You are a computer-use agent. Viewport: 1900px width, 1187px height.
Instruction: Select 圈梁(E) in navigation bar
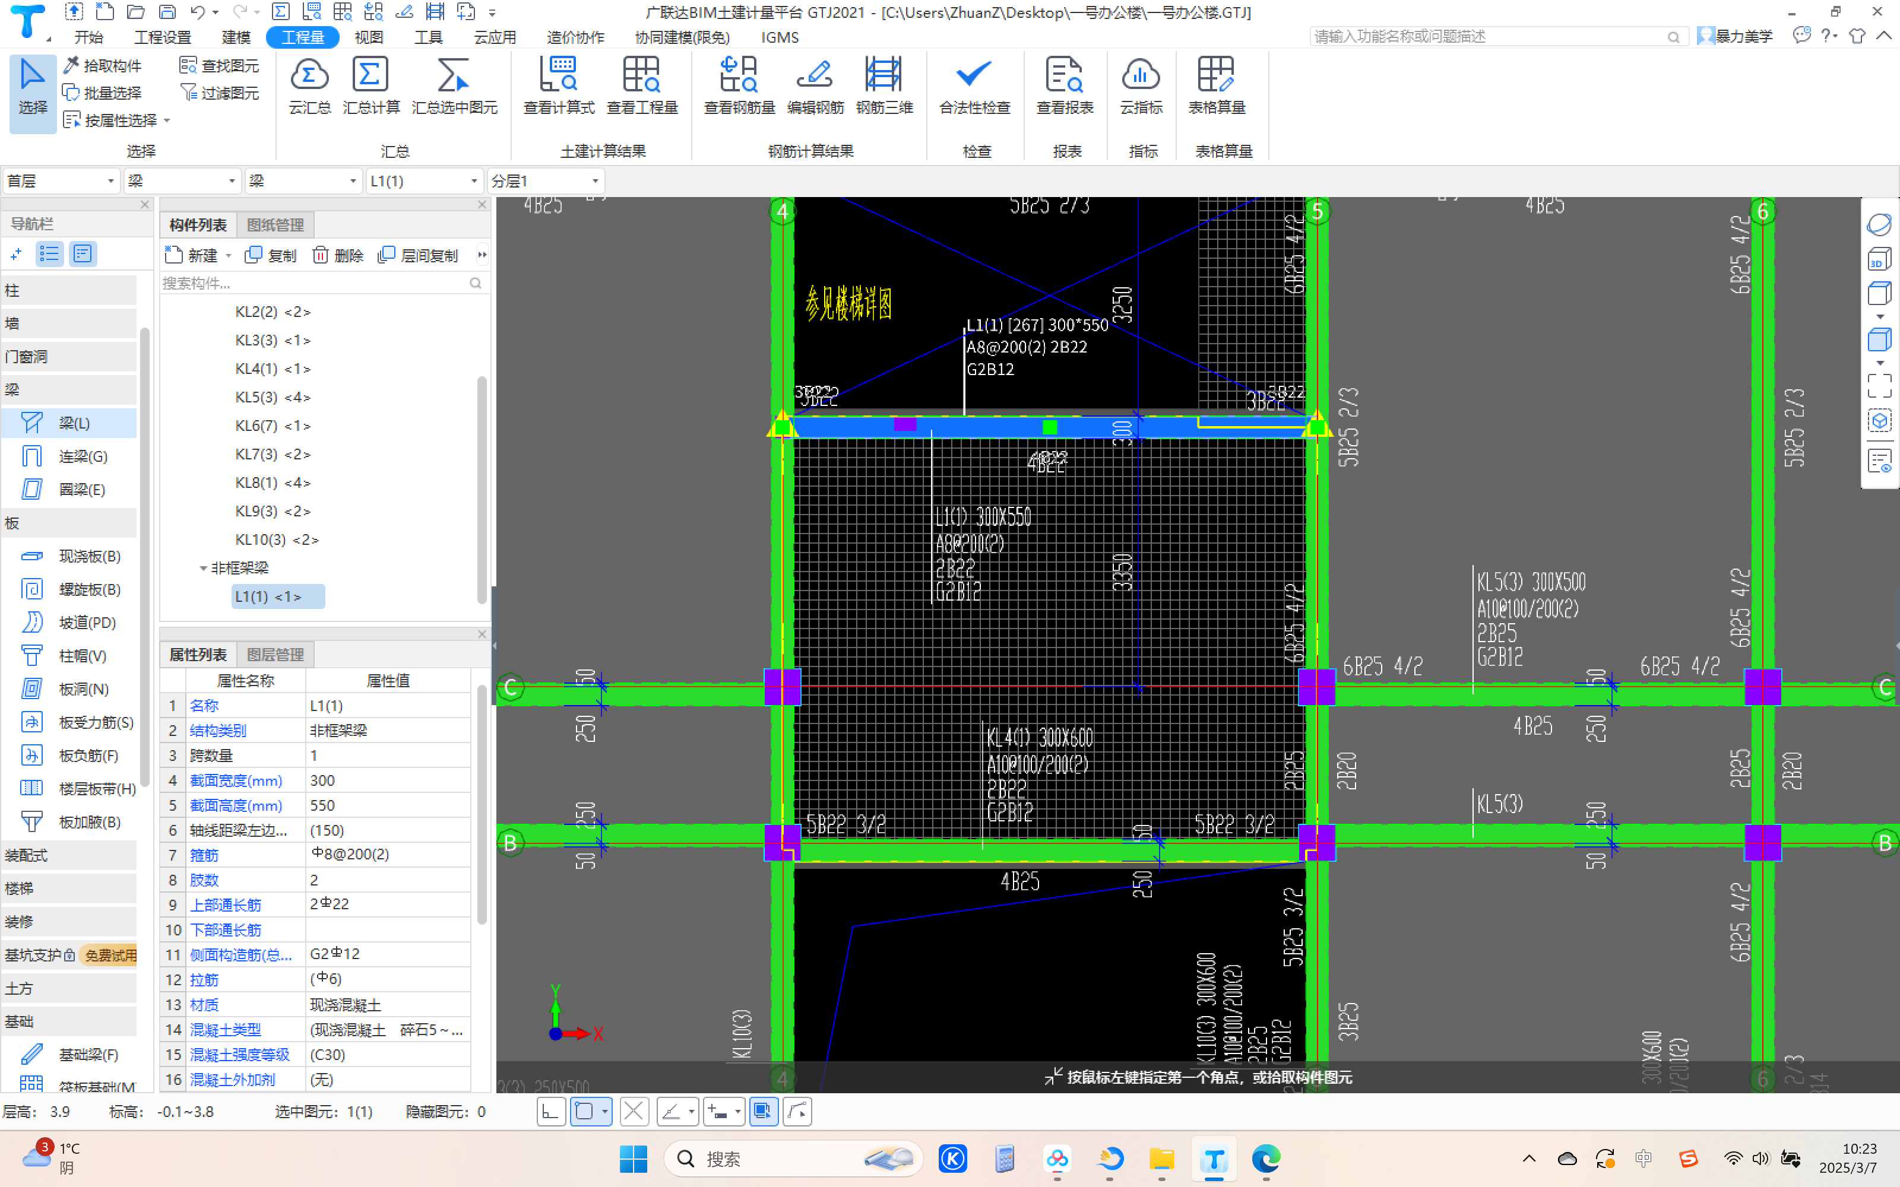tap(69, 489)
